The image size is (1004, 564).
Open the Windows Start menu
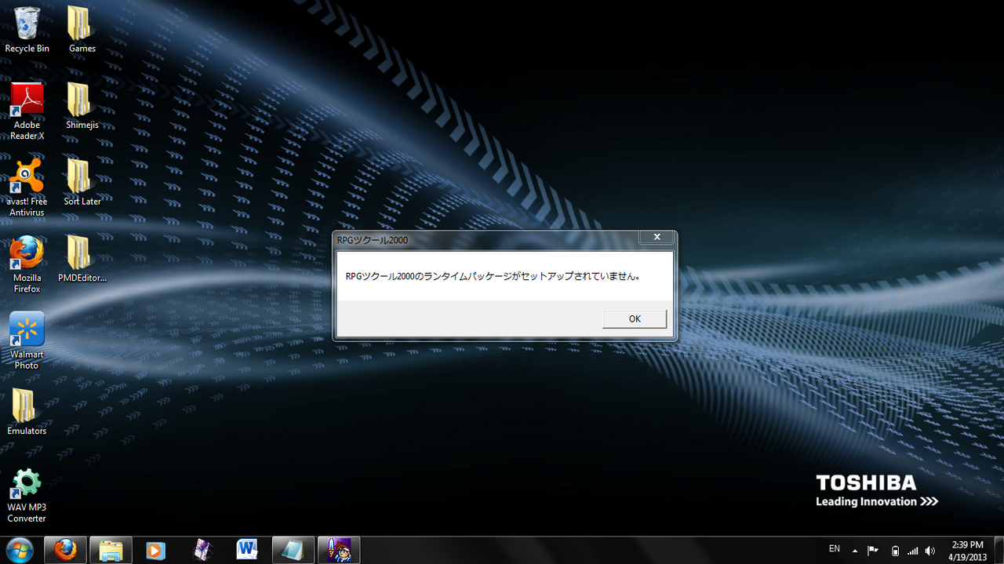(19, 550)
